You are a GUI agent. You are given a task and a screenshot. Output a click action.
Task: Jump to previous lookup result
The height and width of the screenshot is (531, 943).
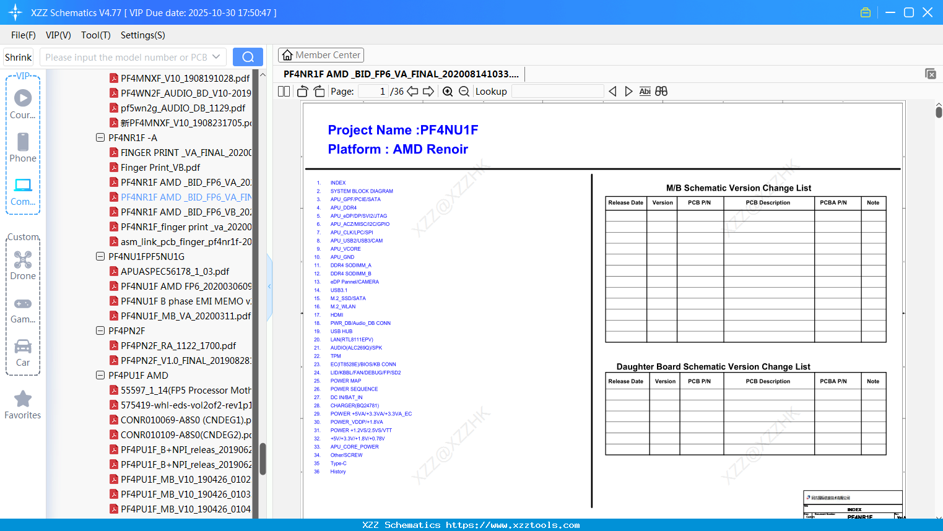[x=612, y=91]
